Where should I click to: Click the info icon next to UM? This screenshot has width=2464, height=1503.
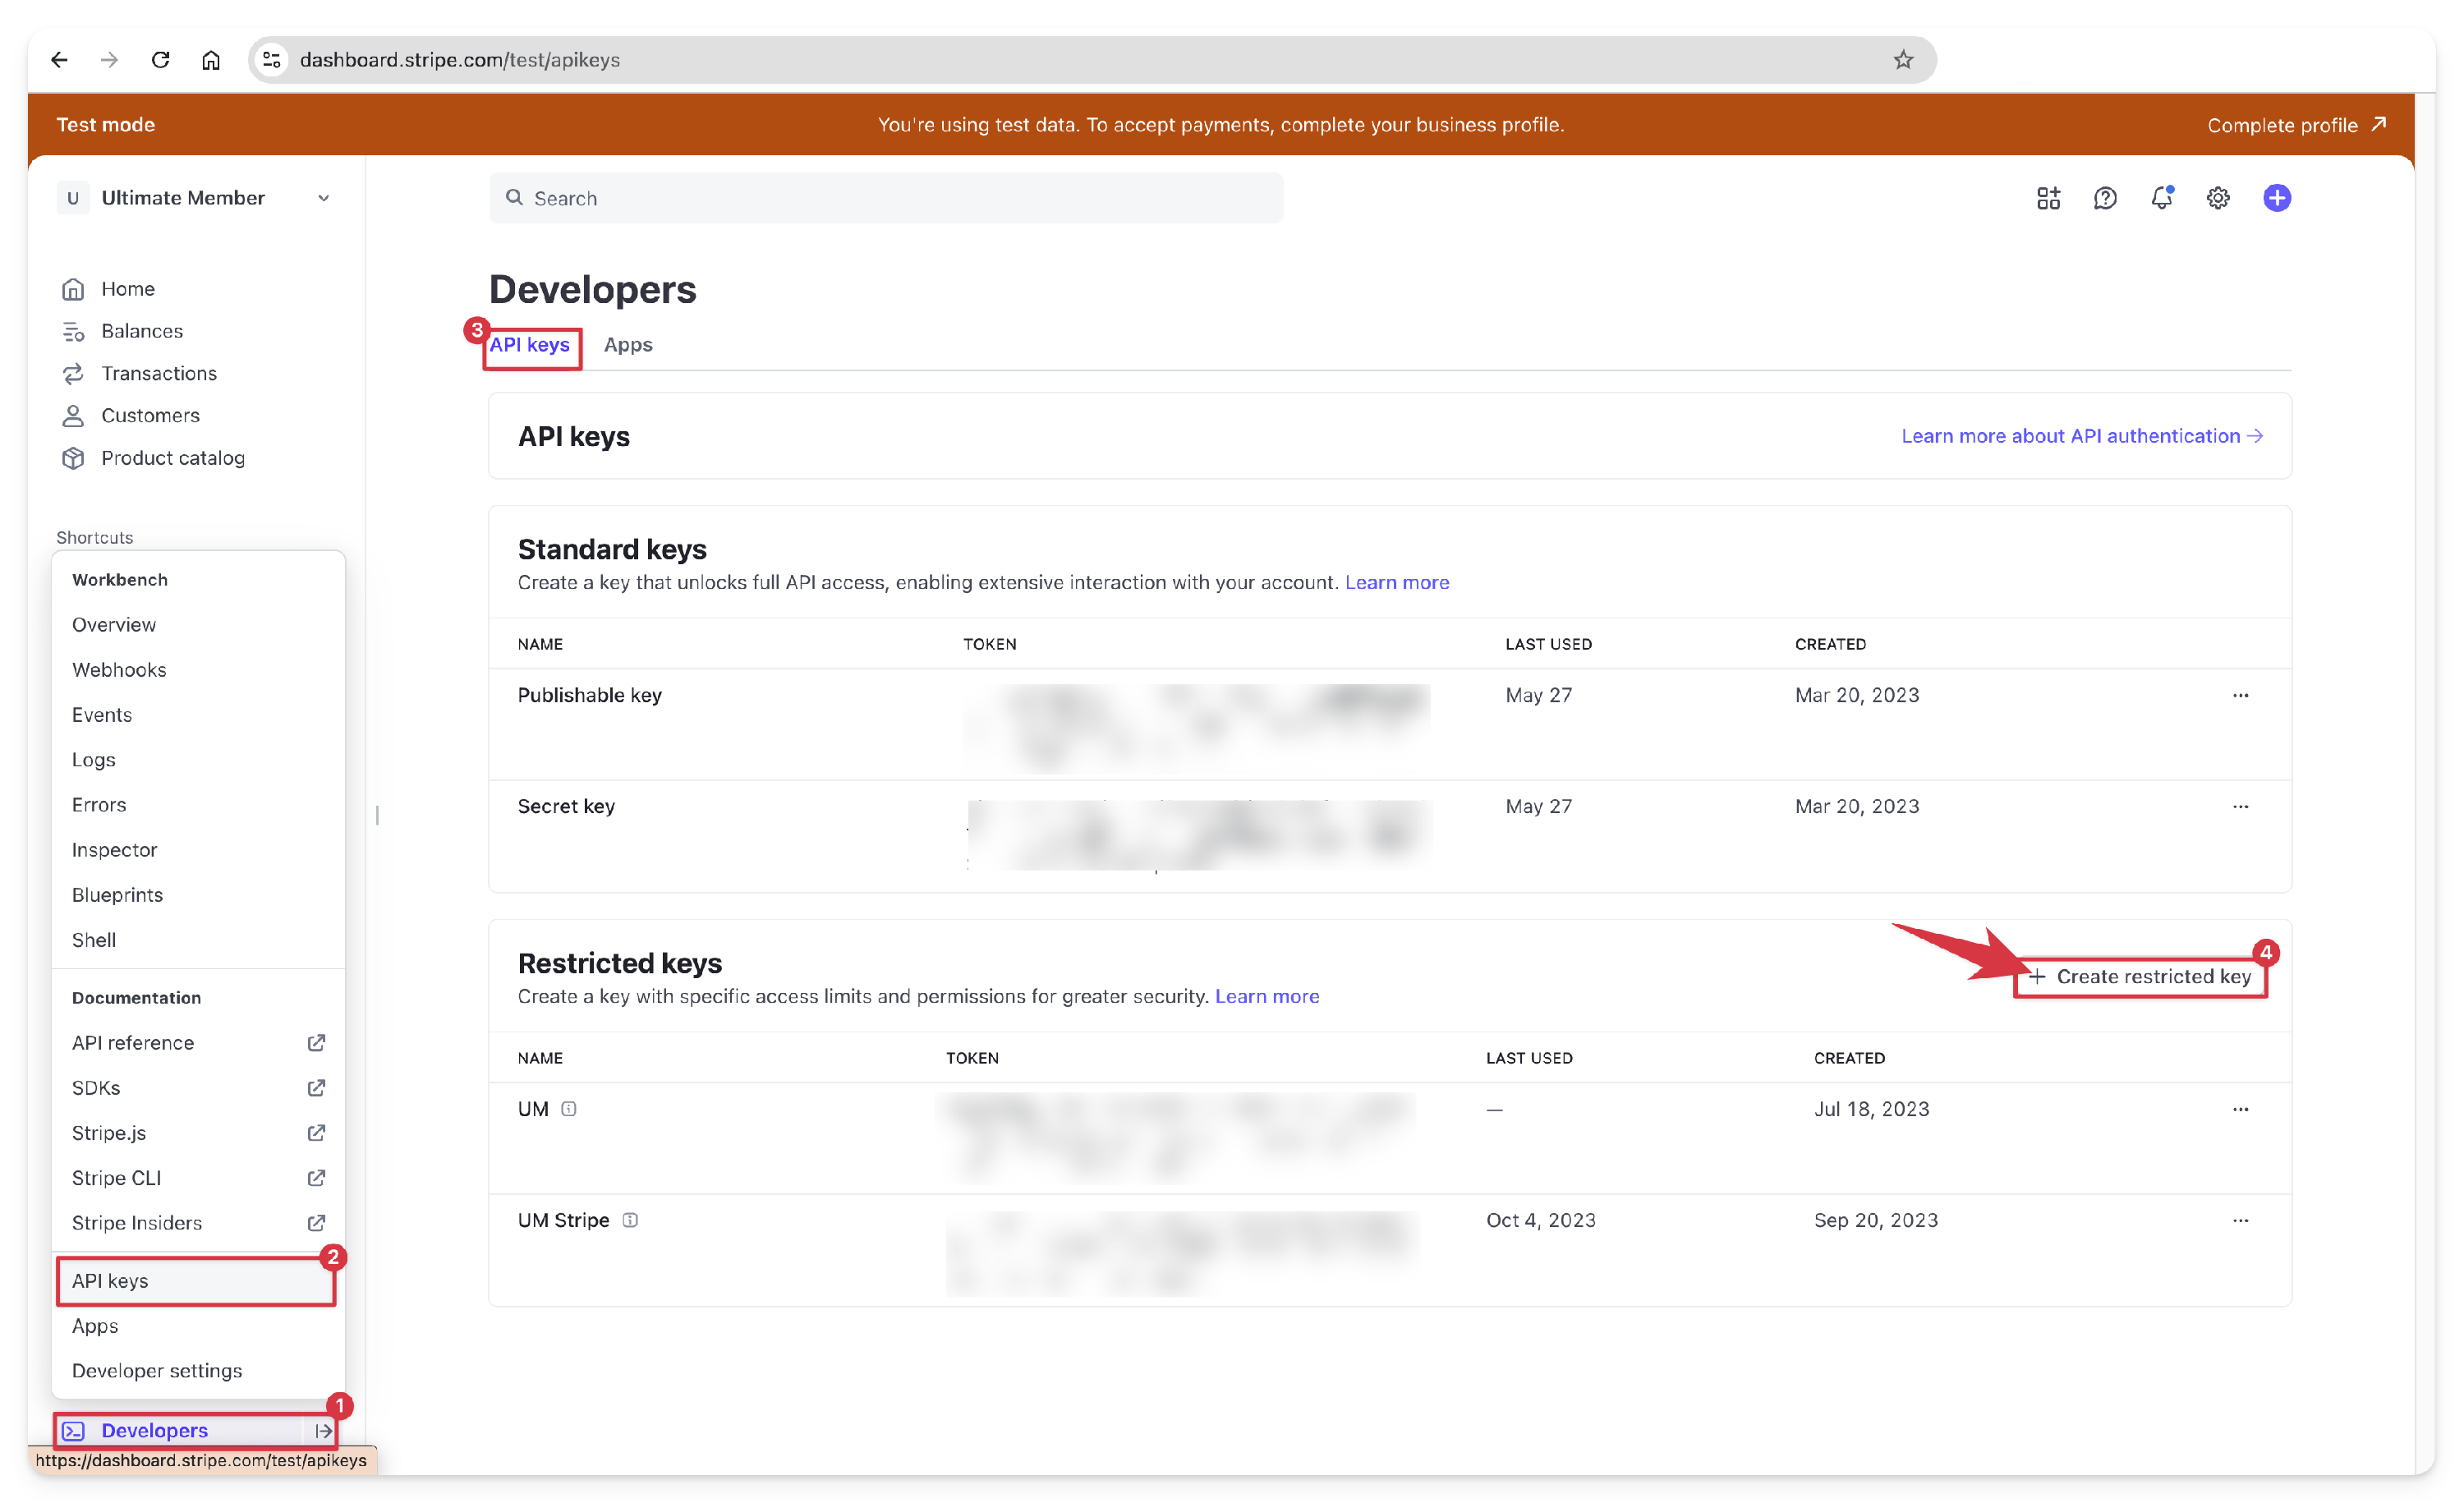[569, 1109]
